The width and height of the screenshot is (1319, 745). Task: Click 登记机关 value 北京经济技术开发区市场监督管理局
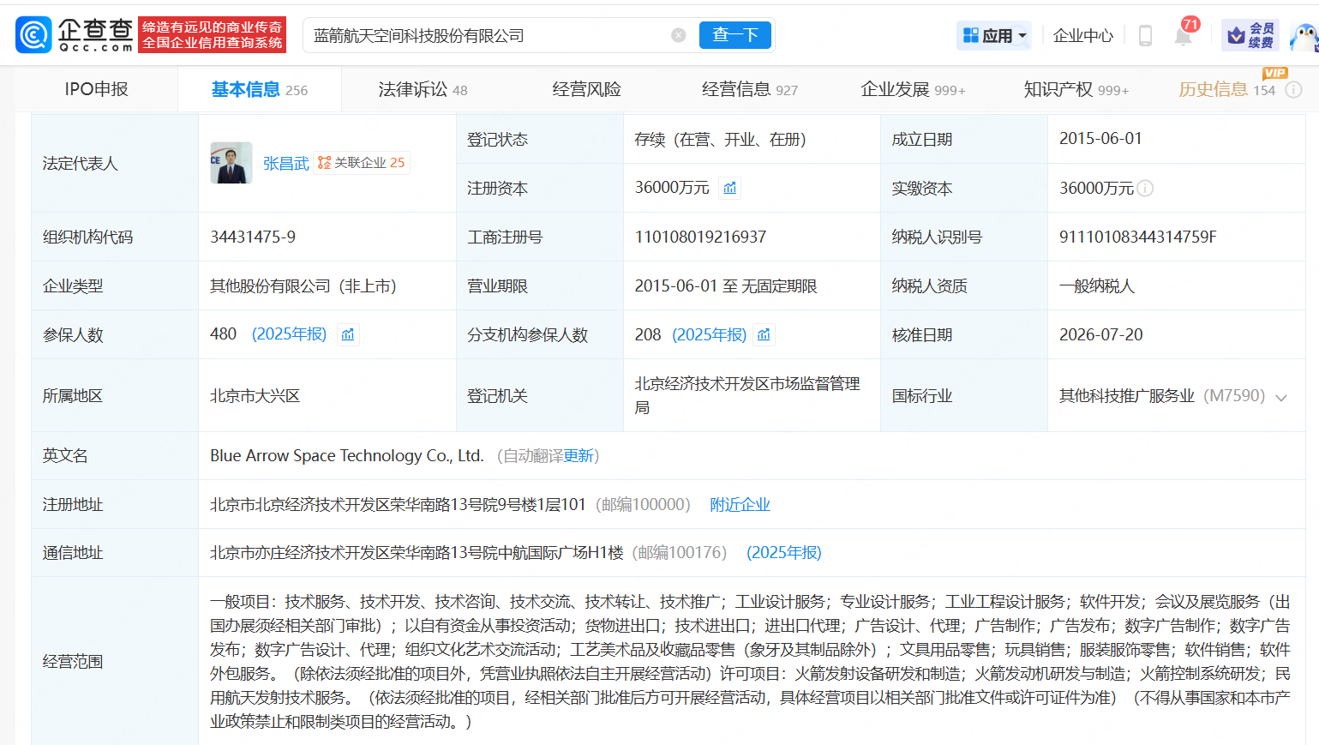pyautogui.click(x=747, y=395)
